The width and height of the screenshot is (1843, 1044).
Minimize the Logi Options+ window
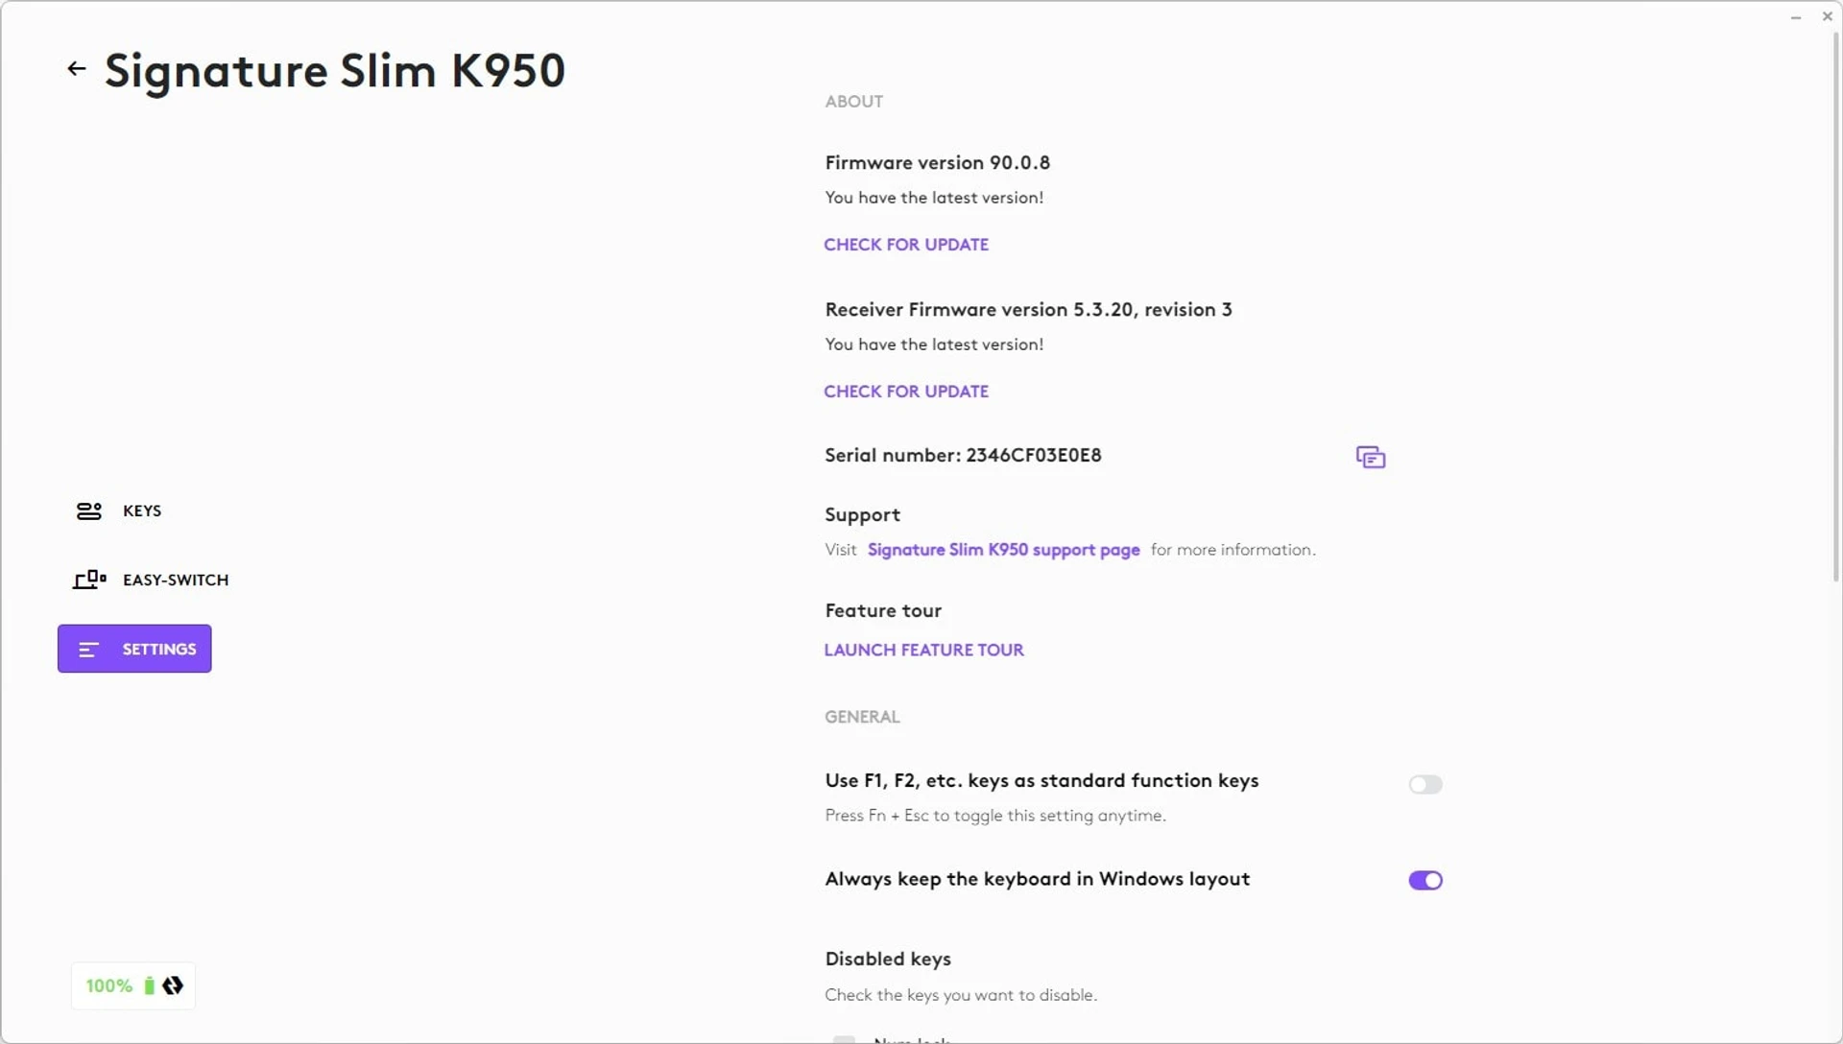coord(1796,17)
